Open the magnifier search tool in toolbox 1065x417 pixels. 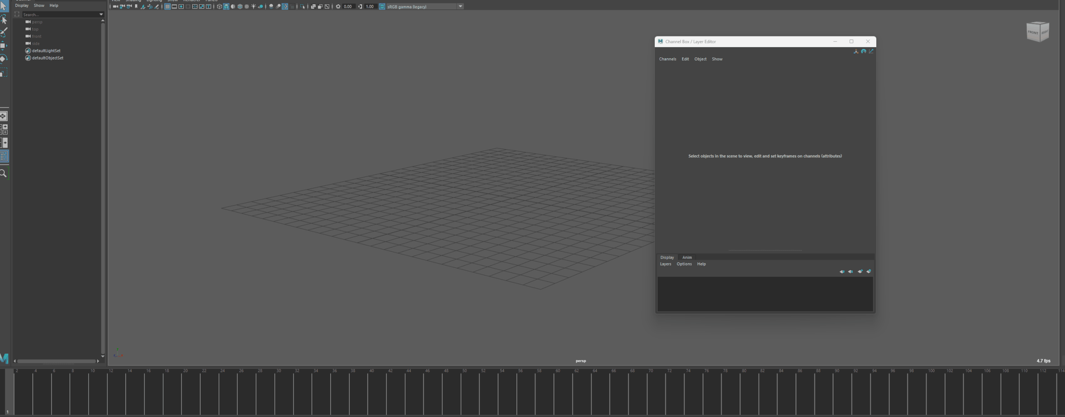(x=3, y=173)
